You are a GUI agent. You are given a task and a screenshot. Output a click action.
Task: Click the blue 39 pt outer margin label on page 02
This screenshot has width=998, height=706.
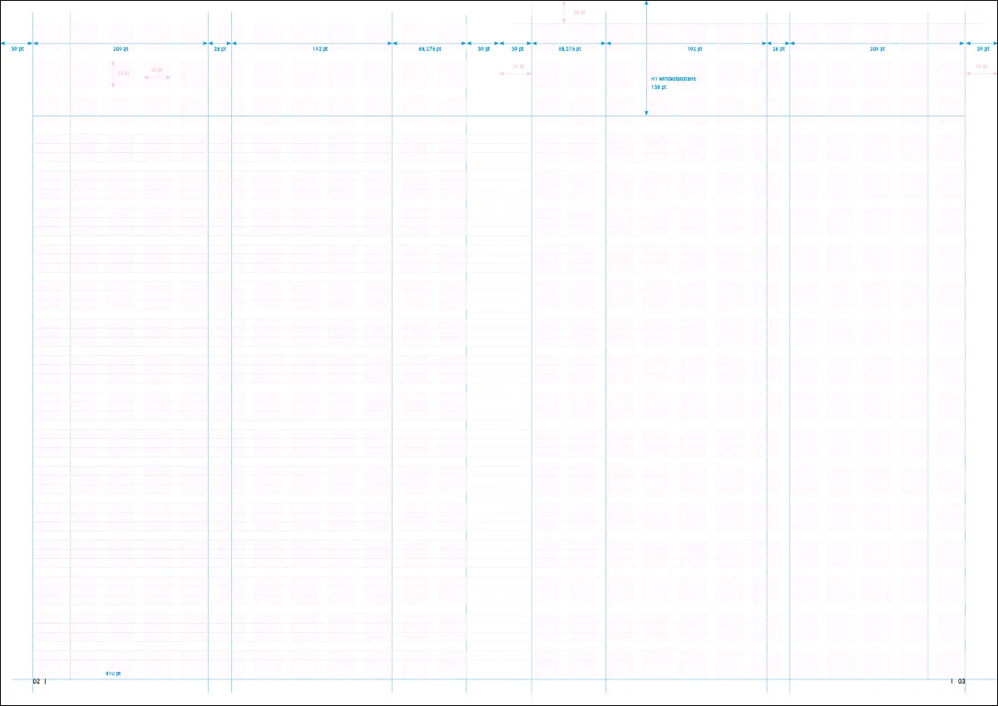(x=17, y=50)
